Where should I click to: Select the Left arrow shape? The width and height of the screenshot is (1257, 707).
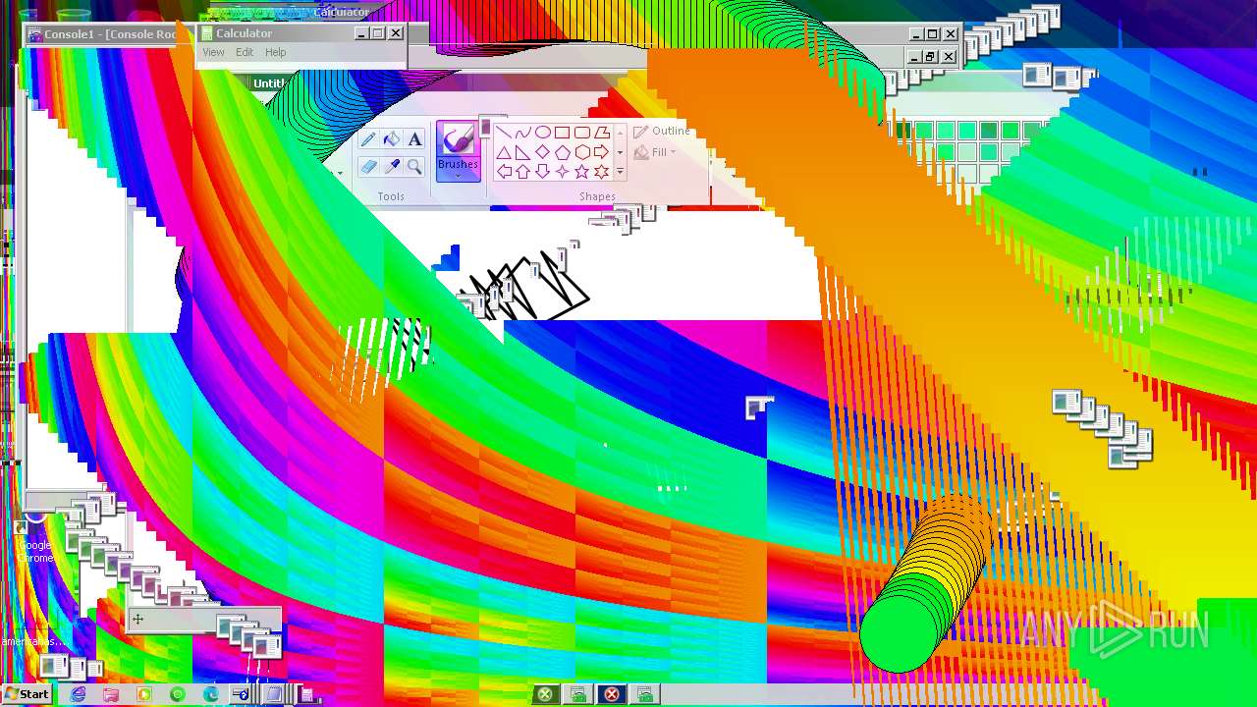tap(503, 172)
